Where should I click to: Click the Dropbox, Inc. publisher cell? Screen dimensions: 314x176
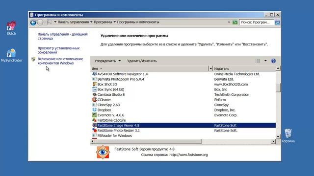tap(225, 110)
